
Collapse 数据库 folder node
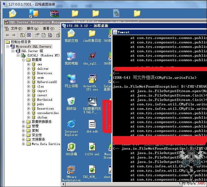point(23,60)
